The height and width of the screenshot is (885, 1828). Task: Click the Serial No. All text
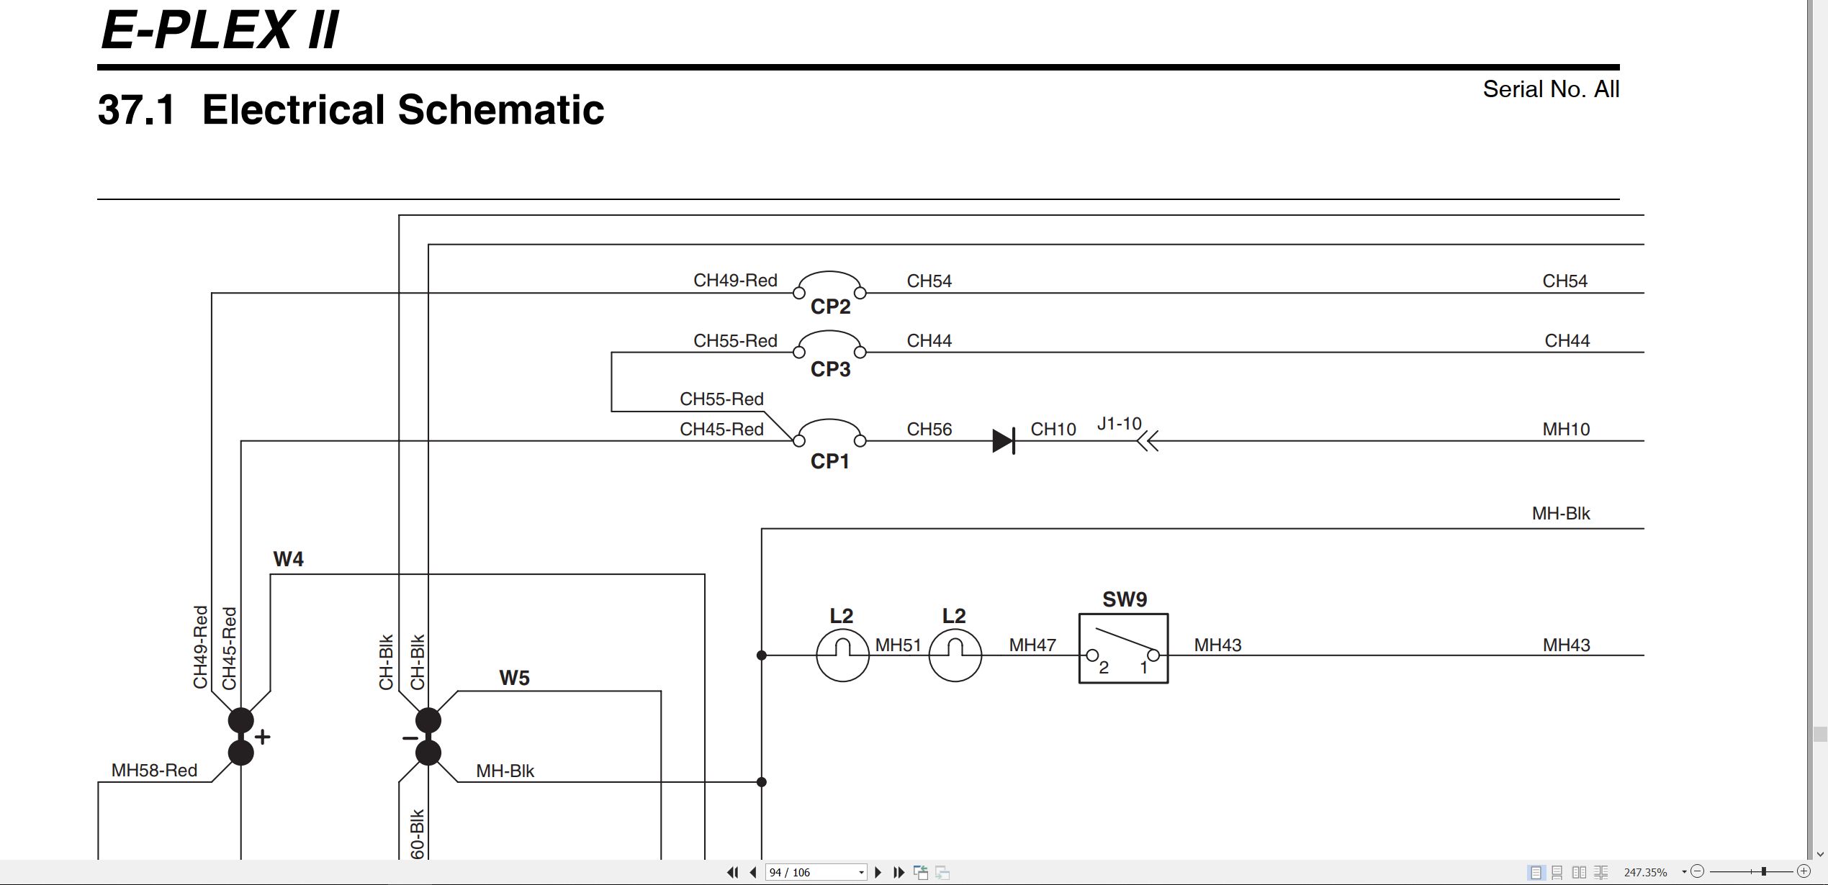1551,89
